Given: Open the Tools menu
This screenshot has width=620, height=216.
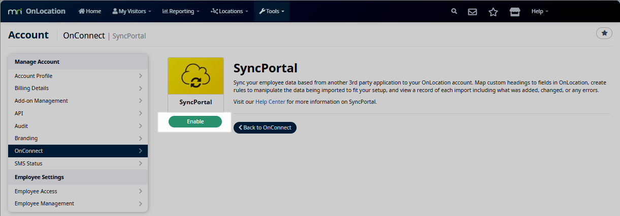Looking at the screenshot, I should point(272,11).
